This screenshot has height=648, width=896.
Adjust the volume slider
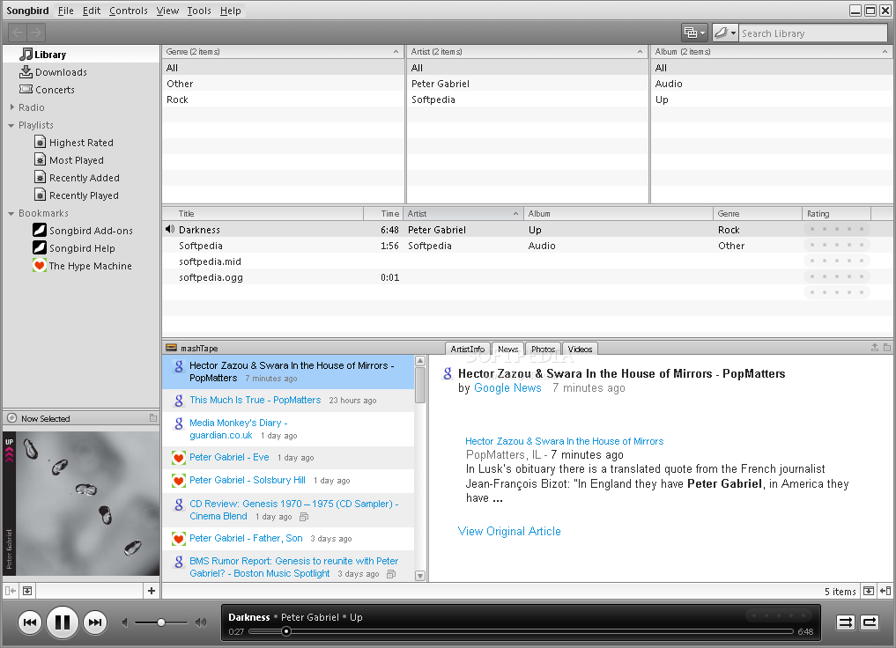click(x=161, y=622)
